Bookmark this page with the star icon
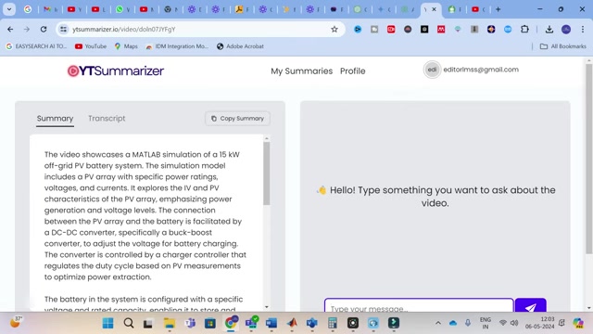Viewport: 593px width, 334px height. (334, 29)
